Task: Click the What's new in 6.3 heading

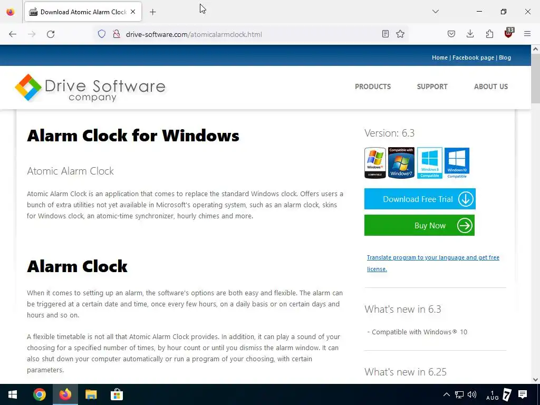Action: tap(402, 309)
